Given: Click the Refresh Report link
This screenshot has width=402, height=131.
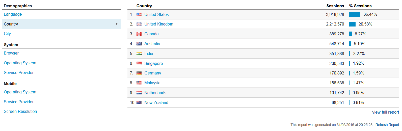Looking at the screenshot, I should (x=387, y=125).
